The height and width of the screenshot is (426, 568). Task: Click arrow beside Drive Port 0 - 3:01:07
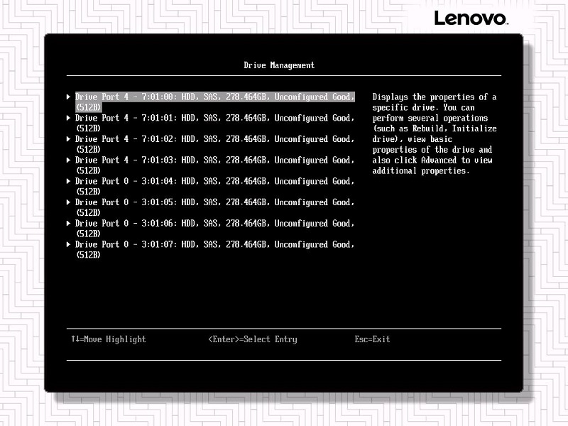pos(69,244)
